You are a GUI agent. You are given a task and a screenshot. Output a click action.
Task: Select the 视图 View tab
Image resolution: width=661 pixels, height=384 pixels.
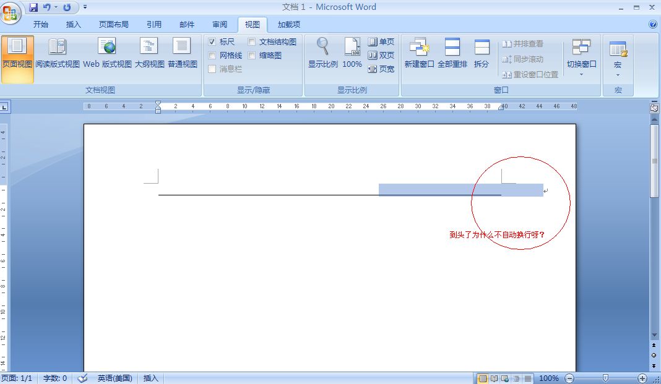click(x=253, y=24)
